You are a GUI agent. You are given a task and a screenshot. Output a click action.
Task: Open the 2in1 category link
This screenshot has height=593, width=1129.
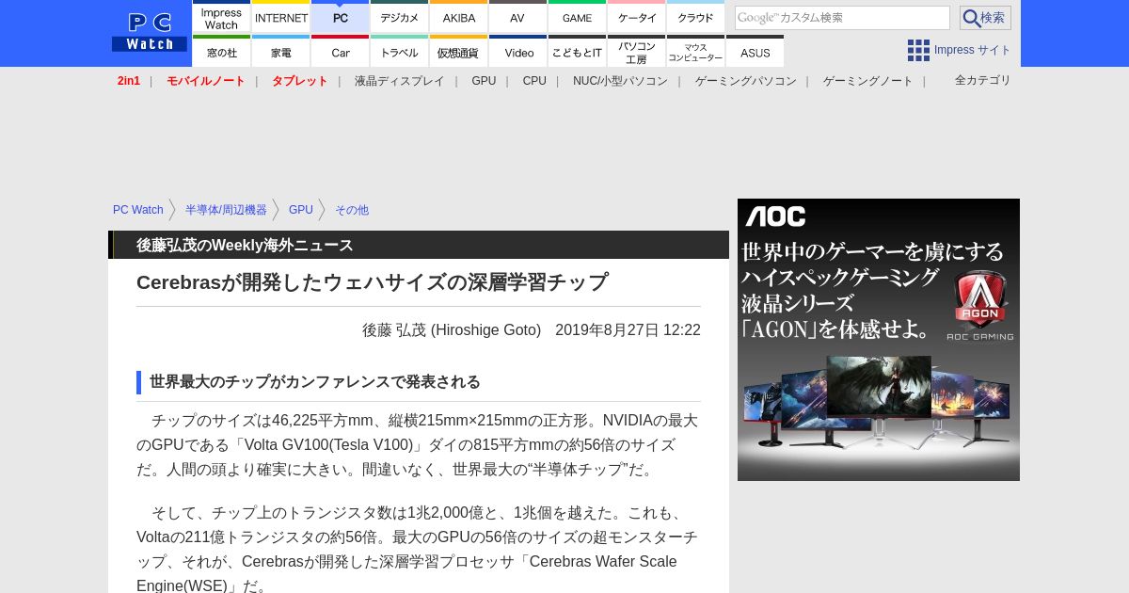pyautogui.click(x=129, y=81)
